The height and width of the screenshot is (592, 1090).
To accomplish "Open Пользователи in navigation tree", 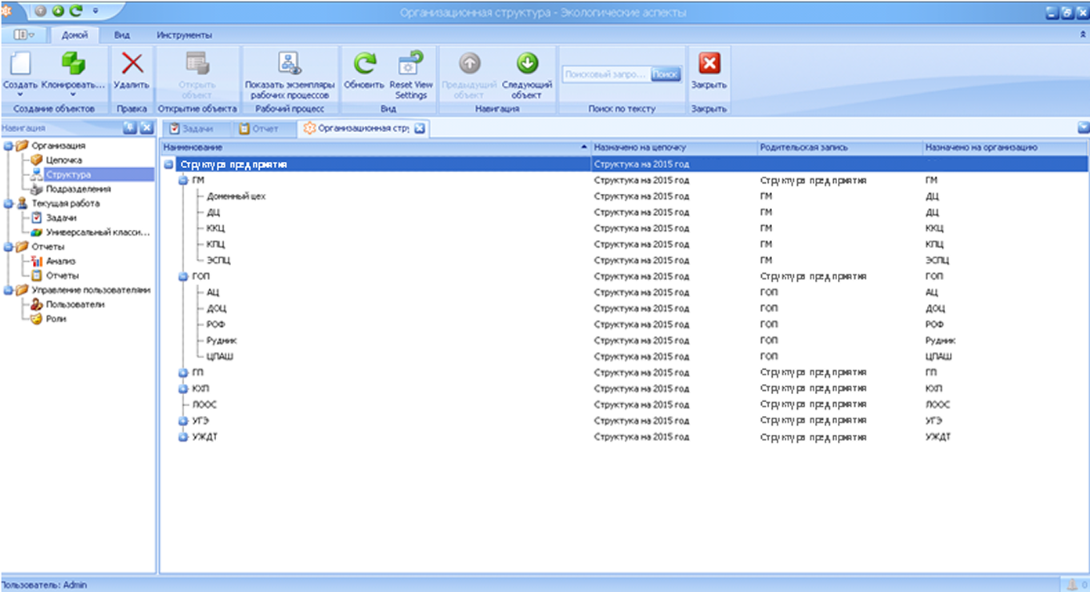I will 74,304.
